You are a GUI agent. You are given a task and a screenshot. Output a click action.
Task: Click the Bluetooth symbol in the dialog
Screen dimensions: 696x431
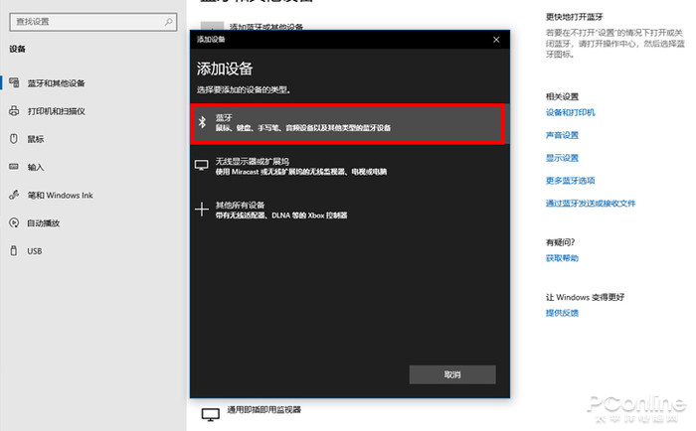[202, 122]
